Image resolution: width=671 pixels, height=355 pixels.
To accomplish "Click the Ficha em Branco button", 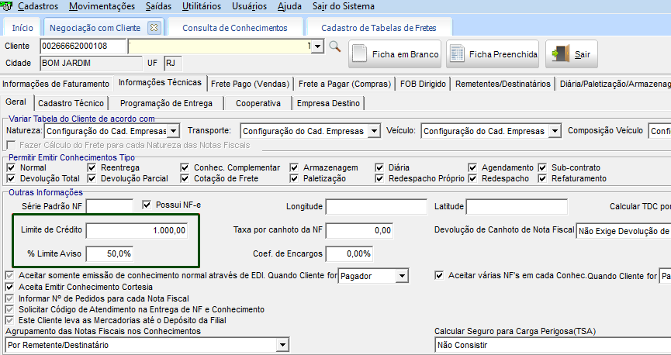I will coord(395,54).
